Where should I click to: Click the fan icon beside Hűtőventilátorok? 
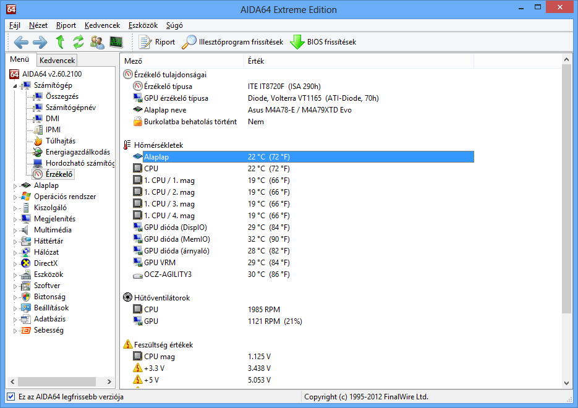pyautogui.click(x=127, y=297)
